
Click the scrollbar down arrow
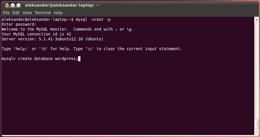pos(257,132)
